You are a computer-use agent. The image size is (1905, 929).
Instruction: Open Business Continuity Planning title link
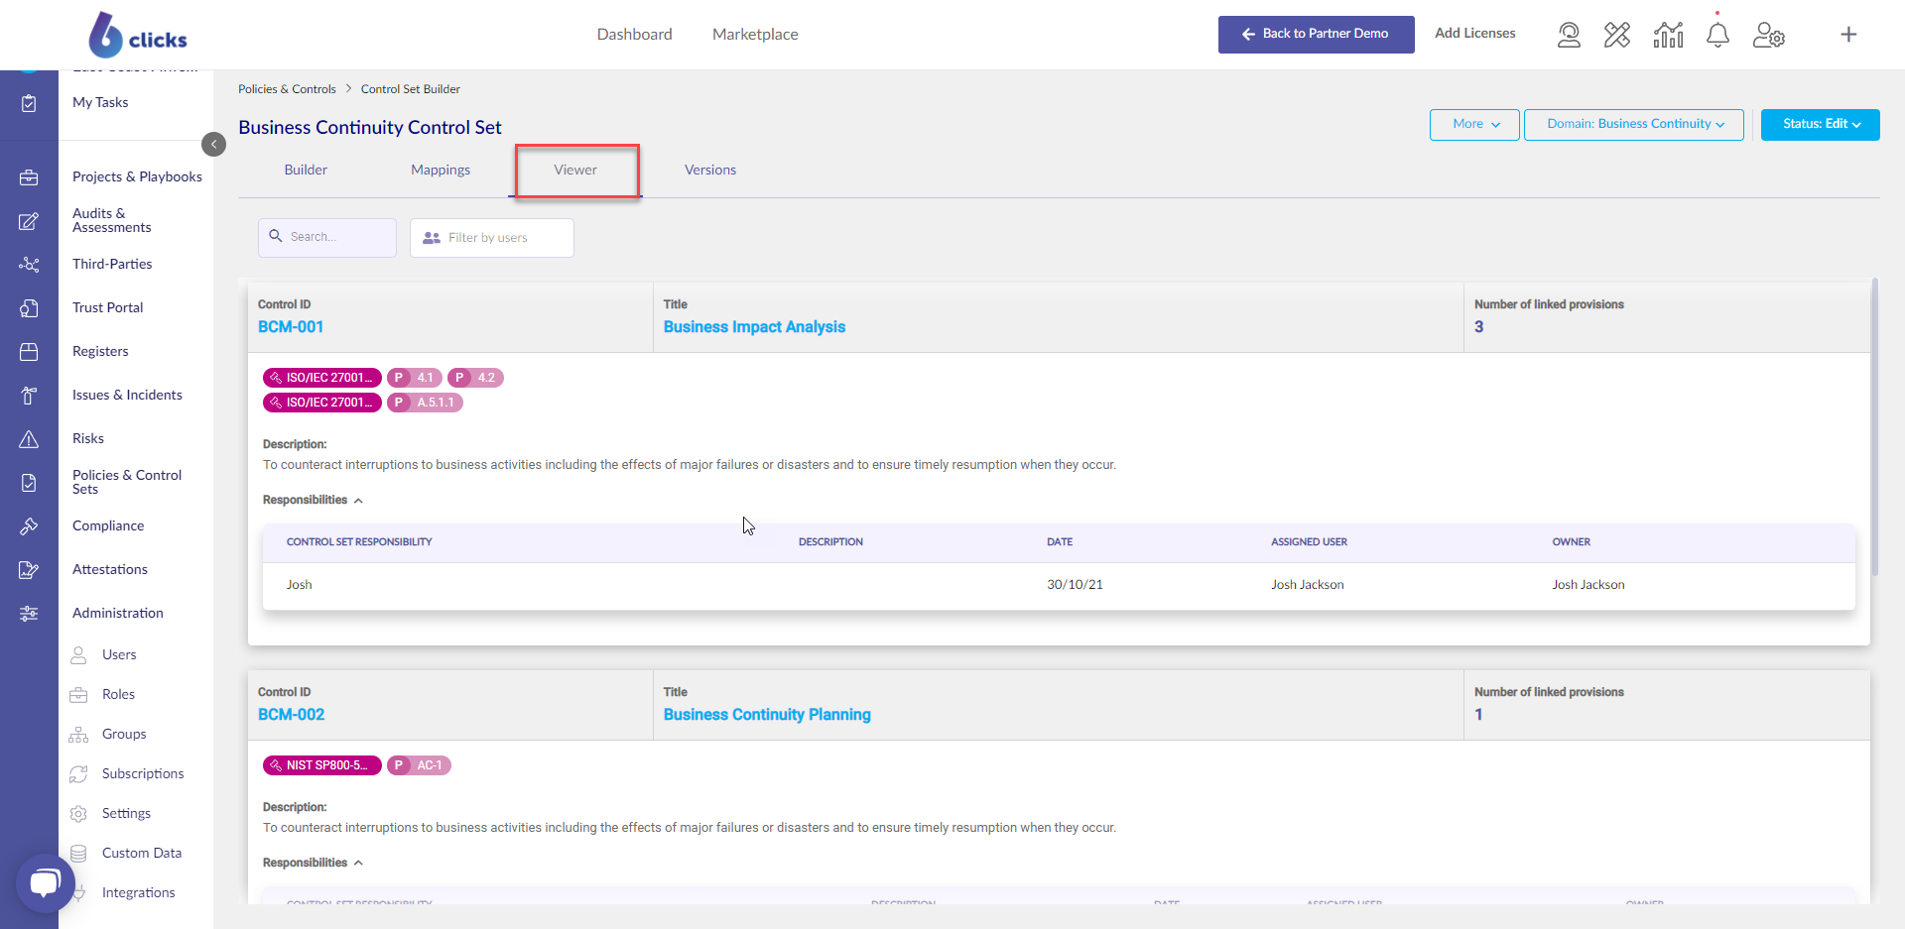pos(767,715)
